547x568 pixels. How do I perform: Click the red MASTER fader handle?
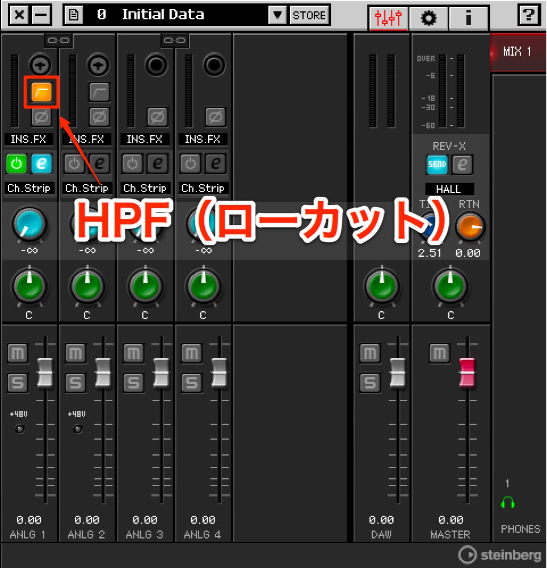point(466,373)
